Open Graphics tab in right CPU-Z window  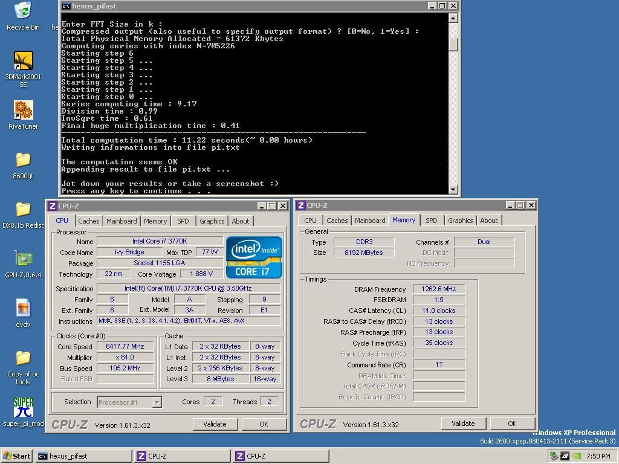coord(460,221)
